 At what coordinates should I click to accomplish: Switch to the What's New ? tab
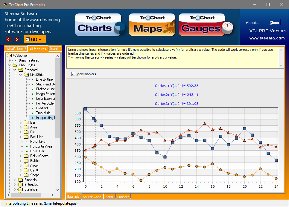[x=16, y=49]
